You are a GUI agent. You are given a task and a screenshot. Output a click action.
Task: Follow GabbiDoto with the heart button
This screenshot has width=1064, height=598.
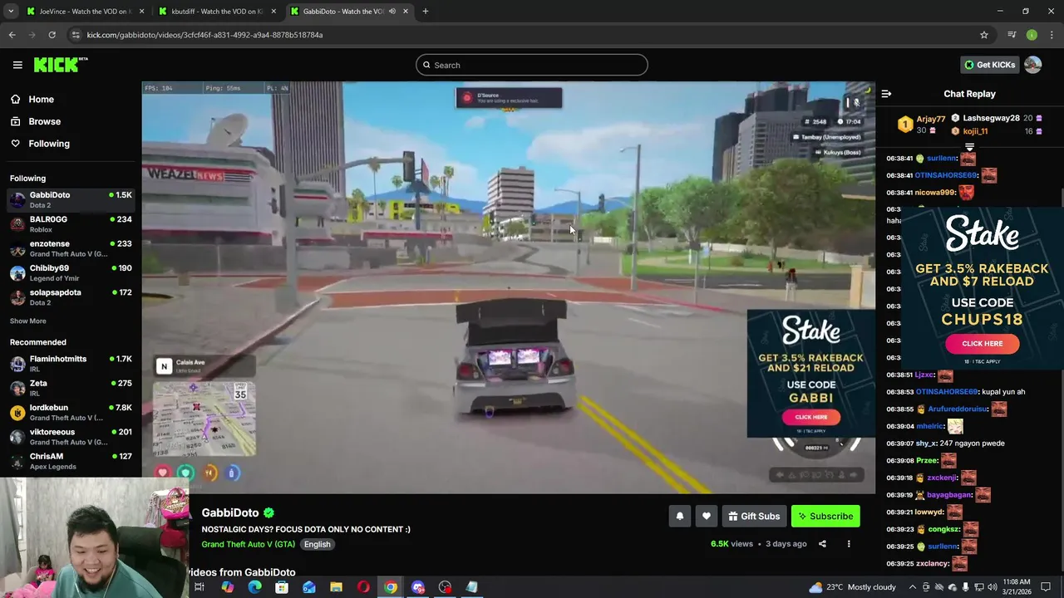tap(707, 517)
